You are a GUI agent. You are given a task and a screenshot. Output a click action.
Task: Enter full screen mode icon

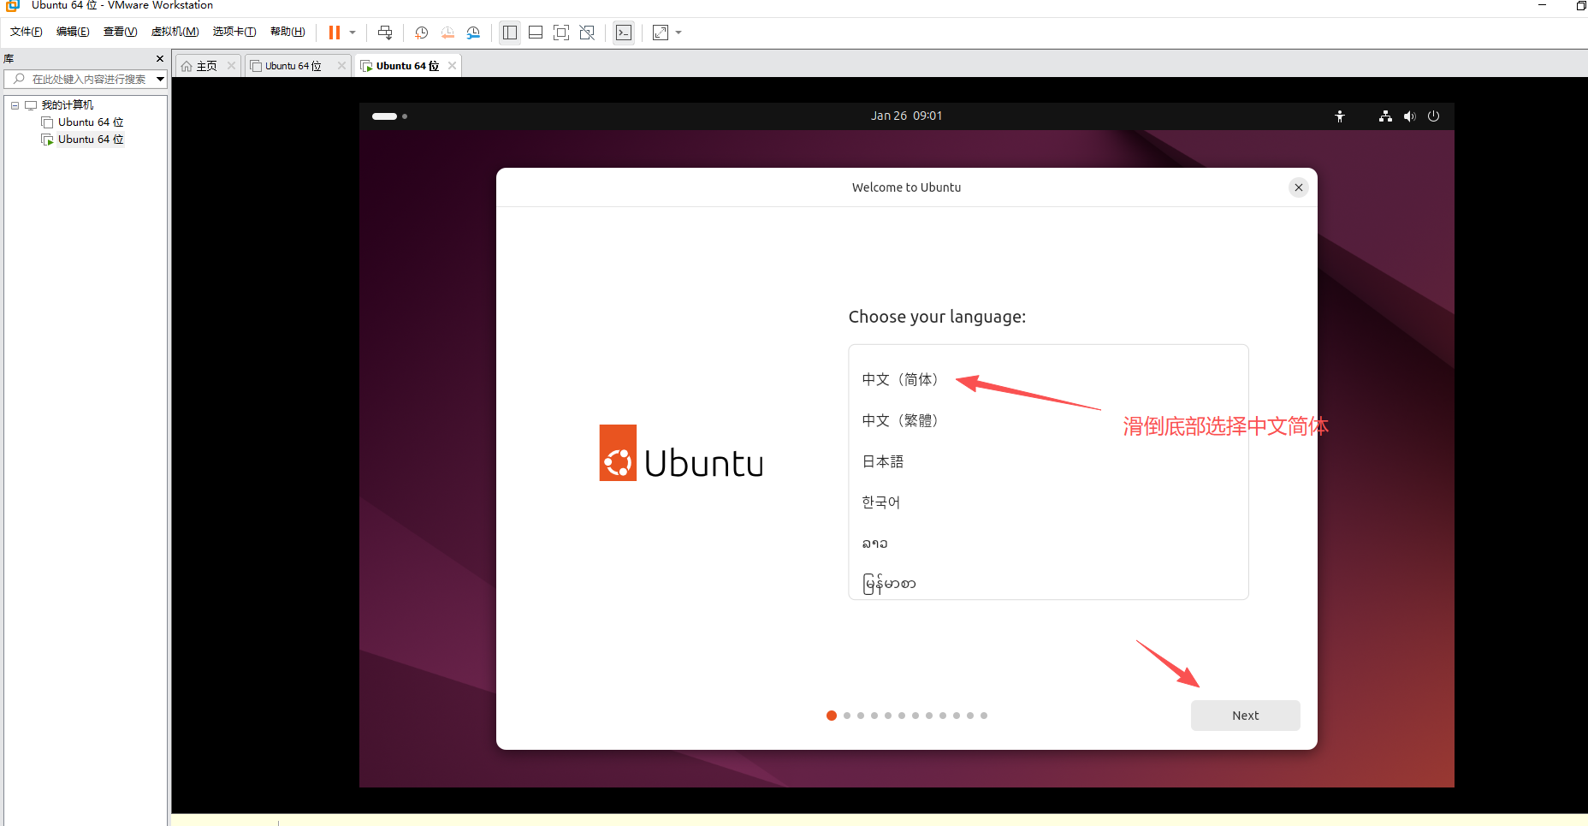tap(561, 33)
